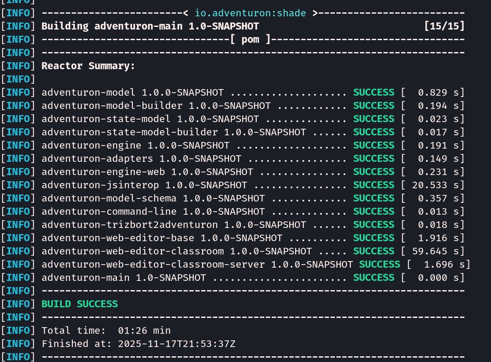Select 'adventuron-web-editor-base 1.0.0-SNAPSHOT' text
The image size is (491, 362).
[x=162, y=238]
